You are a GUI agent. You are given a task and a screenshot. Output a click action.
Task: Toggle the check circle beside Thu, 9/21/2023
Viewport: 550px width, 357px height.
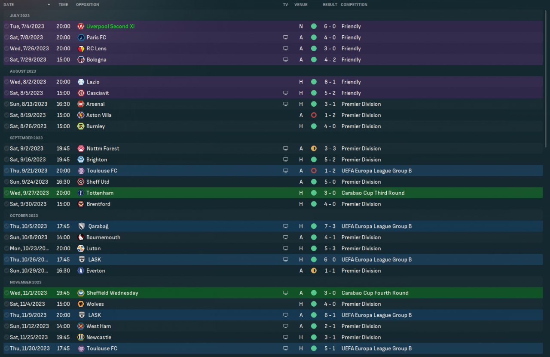[6, 171]
